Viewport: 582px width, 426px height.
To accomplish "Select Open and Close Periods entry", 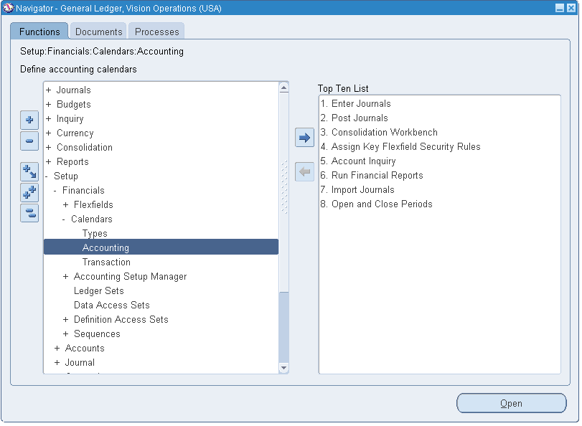I will [x=376, y=204].
